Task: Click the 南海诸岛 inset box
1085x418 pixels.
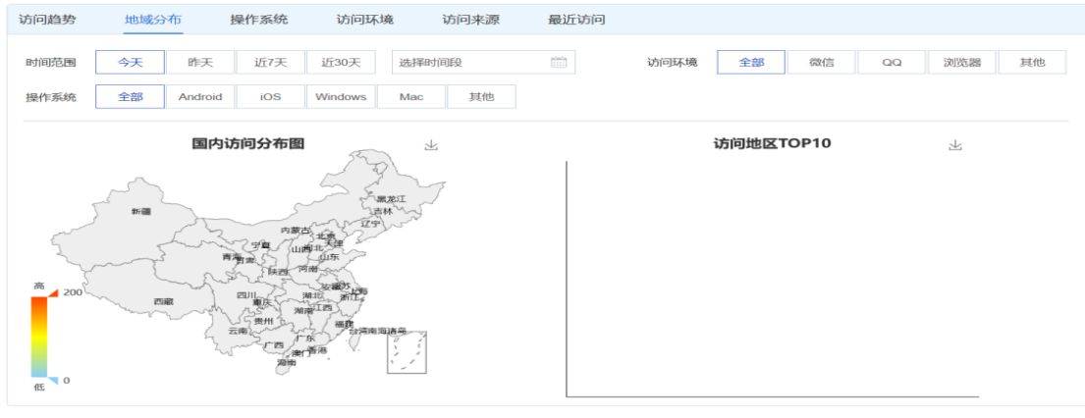Action: pos(407,351)
